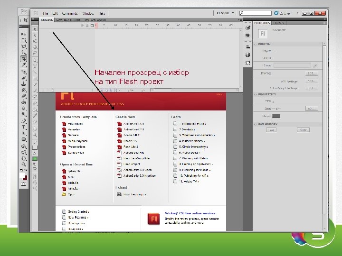Open the Info panel icon in dock
The height and width of the screenshot is (256, 342).
click(247, 55)
